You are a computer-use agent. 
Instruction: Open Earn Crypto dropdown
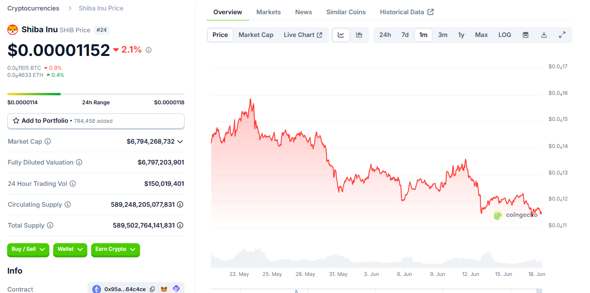point(115,249)
